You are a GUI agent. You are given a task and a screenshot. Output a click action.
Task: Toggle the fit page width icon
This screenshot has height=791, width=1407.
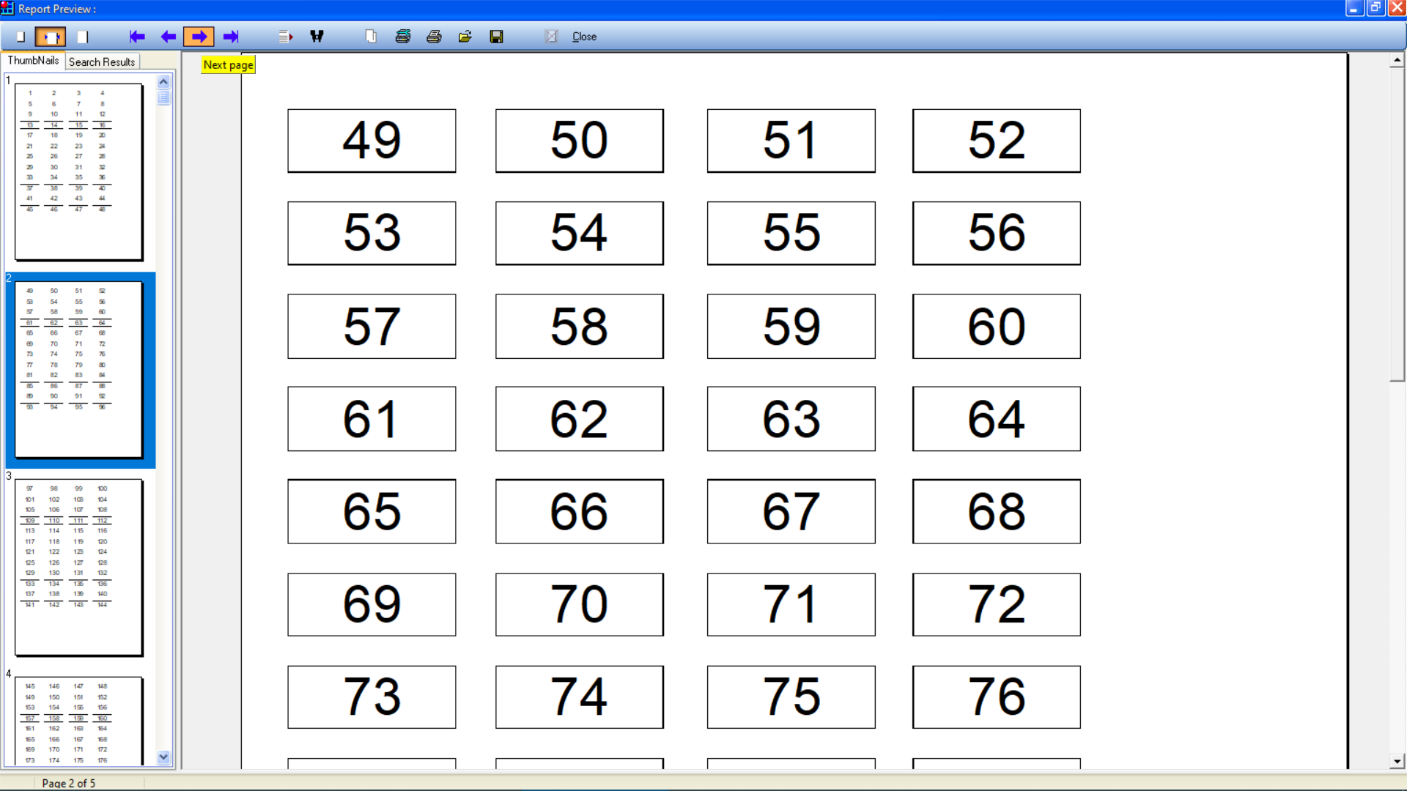[51, 37]
